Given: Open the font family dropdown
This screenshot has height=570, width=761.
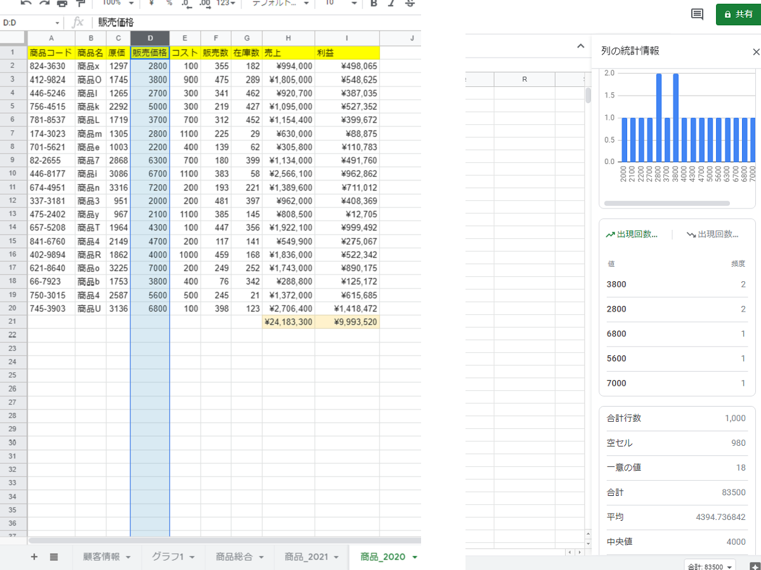Looking at the screenshot, I should click(x=279, y=3).
